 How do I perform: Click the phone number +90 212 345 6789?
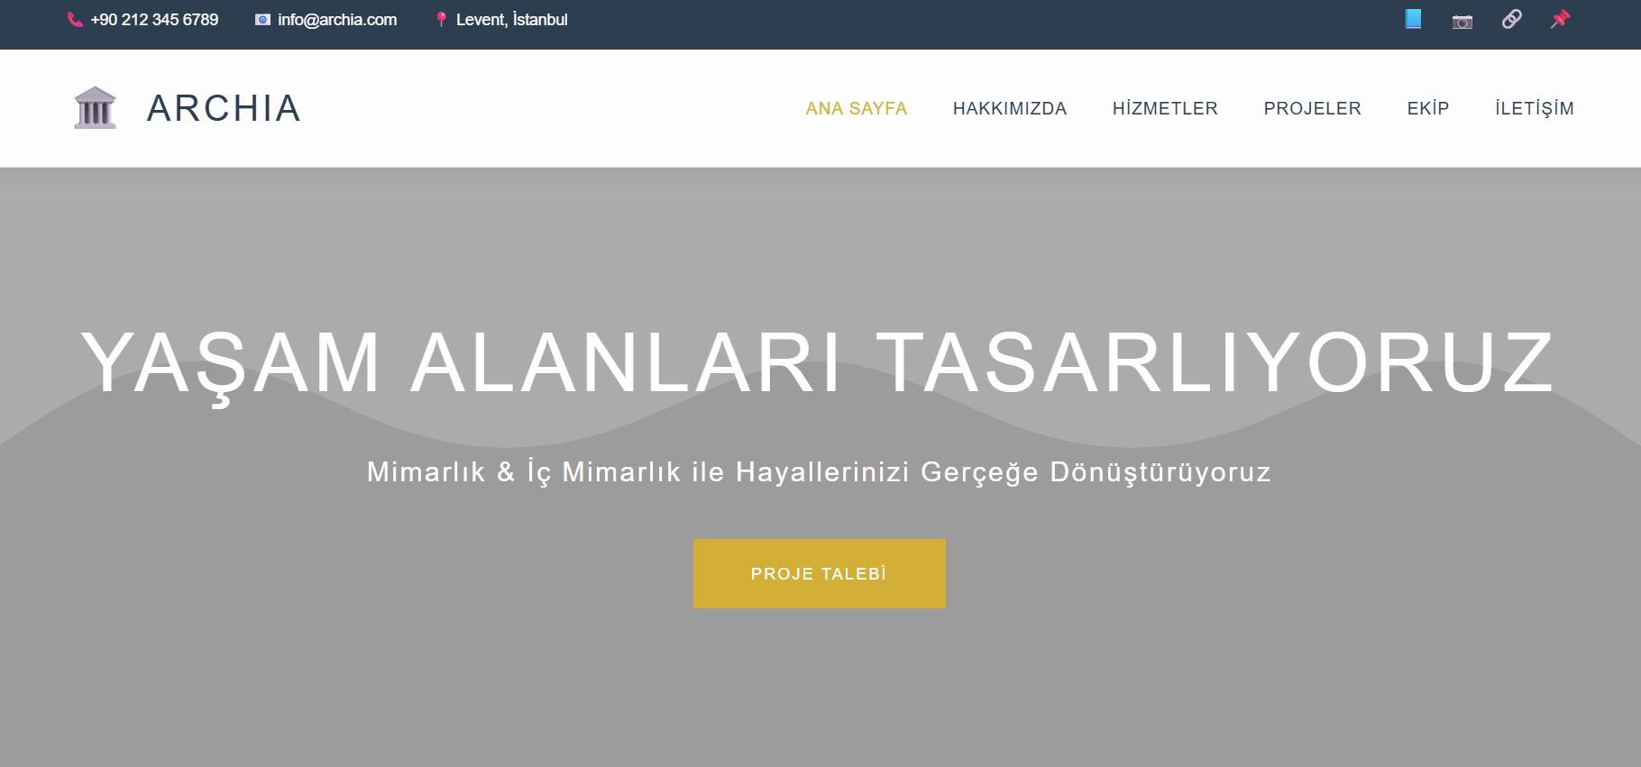pos(154,20)
